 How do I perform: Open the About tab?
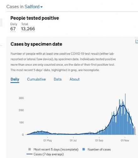pos(75,79)
